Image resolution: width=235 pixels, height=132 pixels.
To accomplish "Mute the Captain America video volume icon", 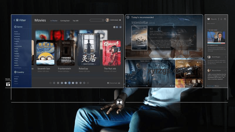I will tap(170, 86).
